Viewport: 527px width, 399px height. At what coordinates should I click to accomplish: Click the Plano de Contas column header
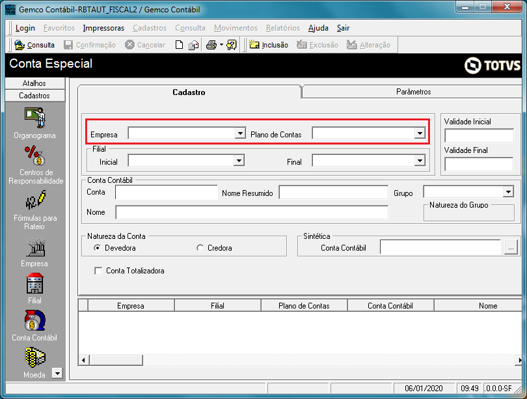tap(304, 305)
